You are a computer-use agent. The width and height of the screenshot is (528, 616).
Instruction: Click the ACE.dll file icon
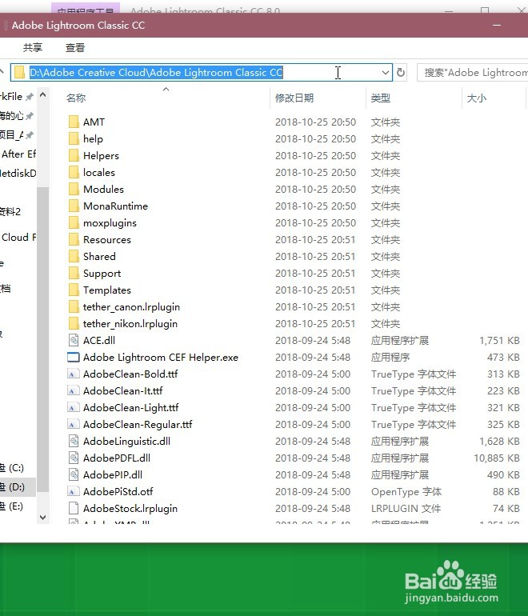[74, 340]
